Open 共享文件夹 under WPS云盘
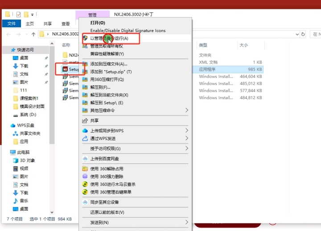 tap(30, 134)
